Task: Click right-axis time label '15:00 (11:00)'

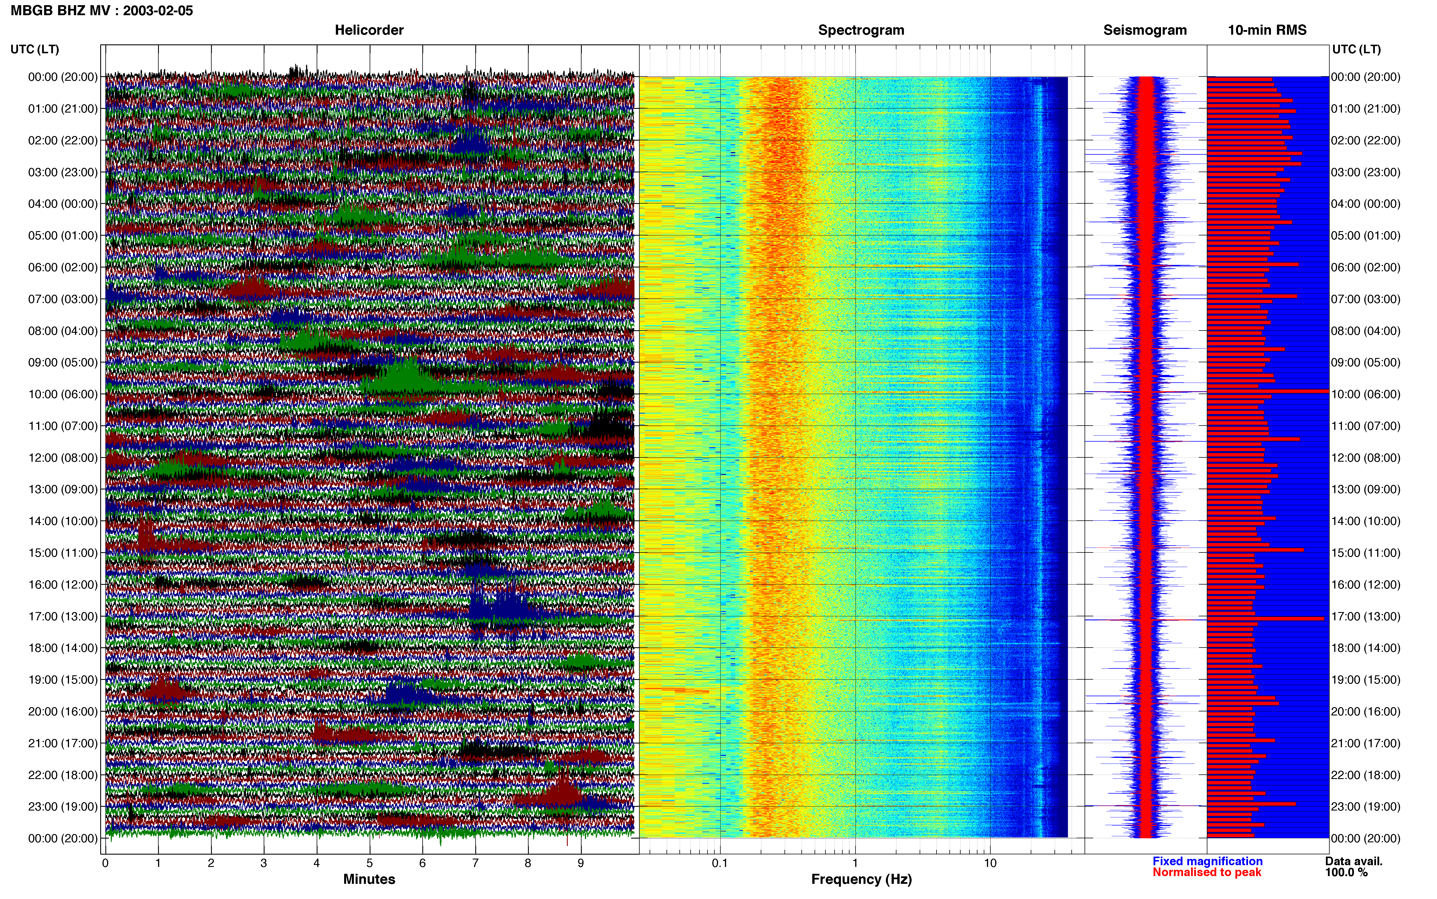Action: [1366, 553]
